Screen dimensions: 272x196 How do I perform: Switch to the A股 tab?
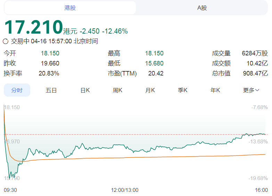point(202,8)
